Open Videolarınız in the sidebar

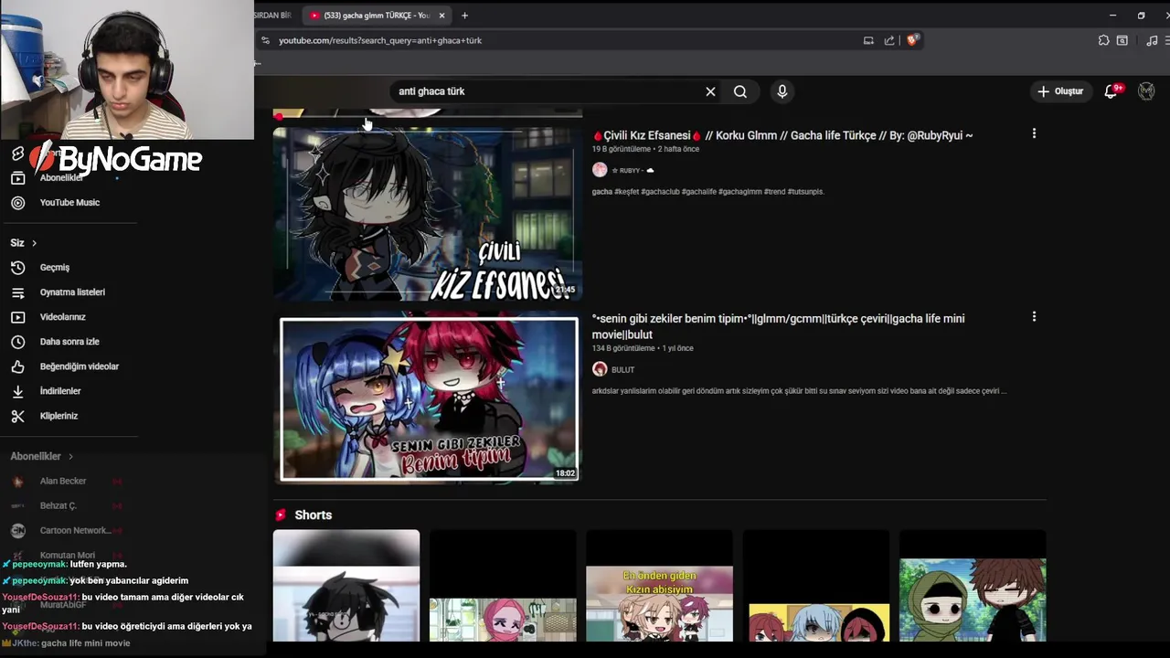pyautogui.click(x=62, y=317)
